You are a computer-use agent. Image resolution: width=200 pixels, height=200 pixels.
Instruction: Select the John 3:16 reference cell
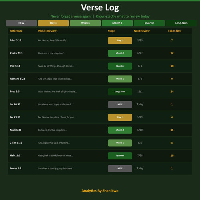(16, 40)
